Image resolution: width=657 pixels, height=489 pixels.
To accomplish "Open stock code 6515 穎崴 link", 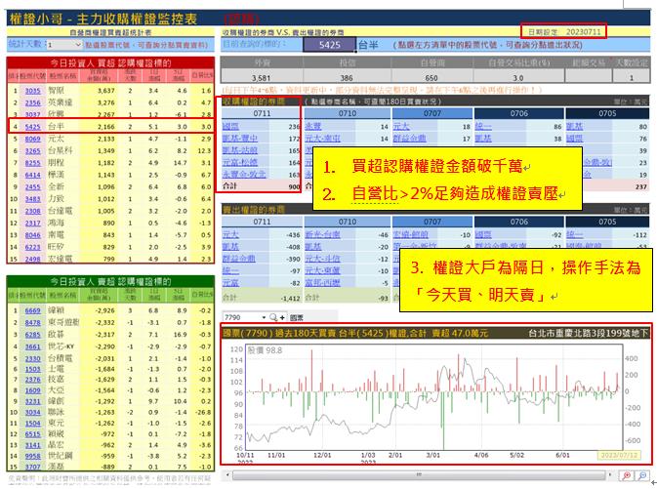I will (32, 434).
